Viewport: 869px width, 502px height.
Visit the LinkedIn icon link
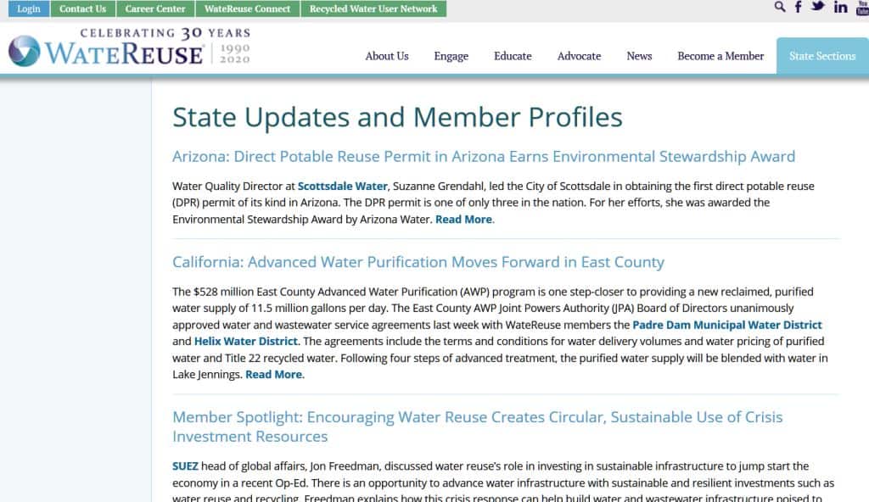(x=840, y=7)
